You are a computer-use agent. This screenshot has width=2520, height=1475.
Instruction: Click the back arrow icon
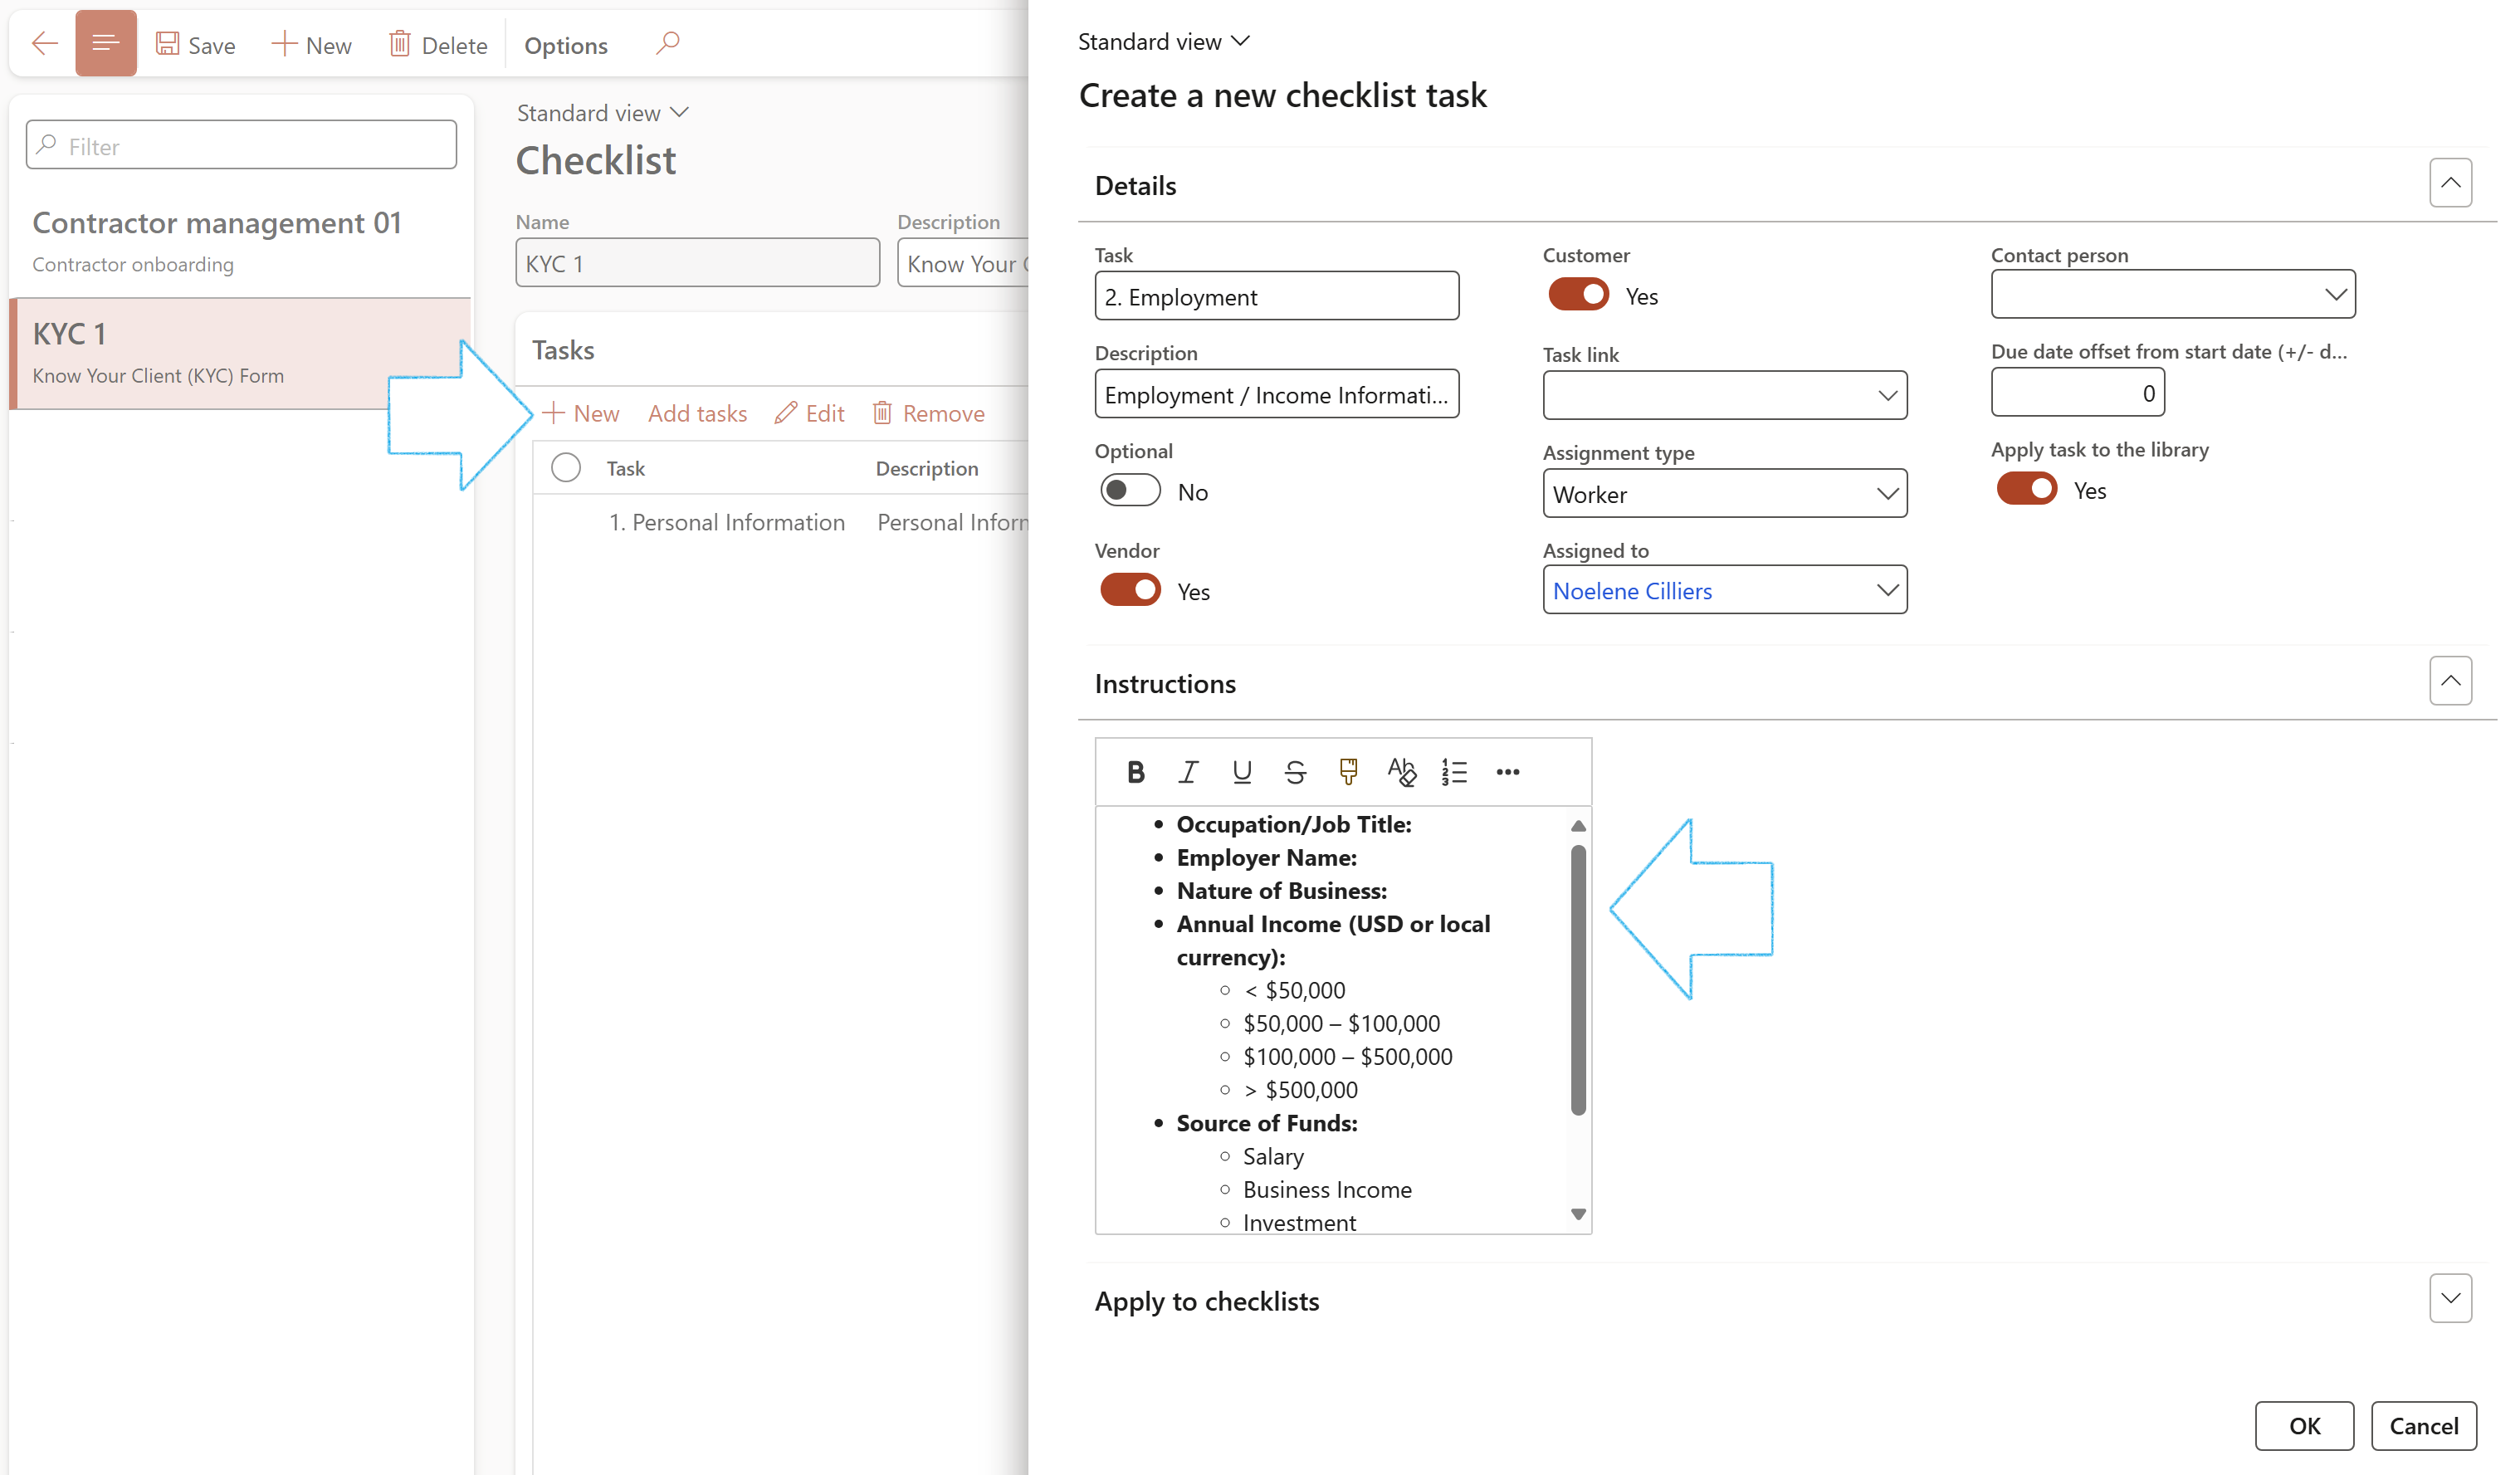[x=44, y=43]
